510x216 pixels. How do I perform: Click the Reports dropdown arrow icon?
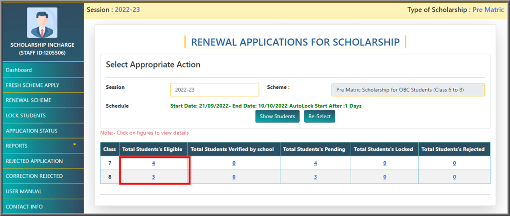click(75, 144)
